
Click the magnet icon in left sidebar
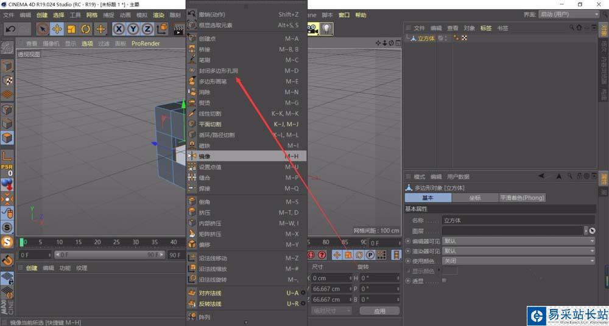(x=7, y=260)
